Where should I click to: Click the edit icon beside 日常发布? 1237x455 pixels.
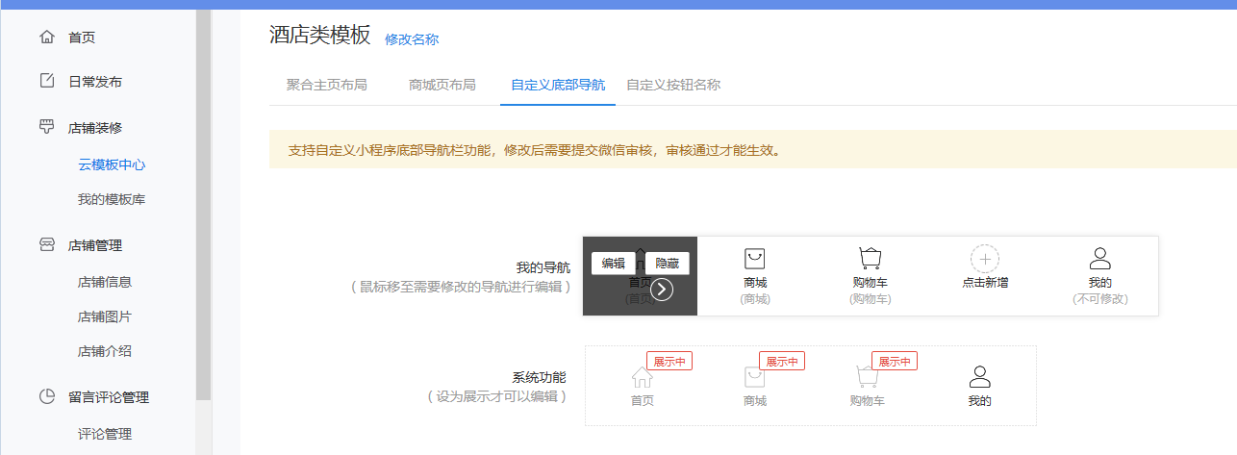[46, 81]
